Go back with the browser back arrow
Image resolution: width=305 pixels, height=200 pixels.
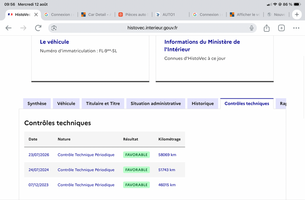coord(8,28)
